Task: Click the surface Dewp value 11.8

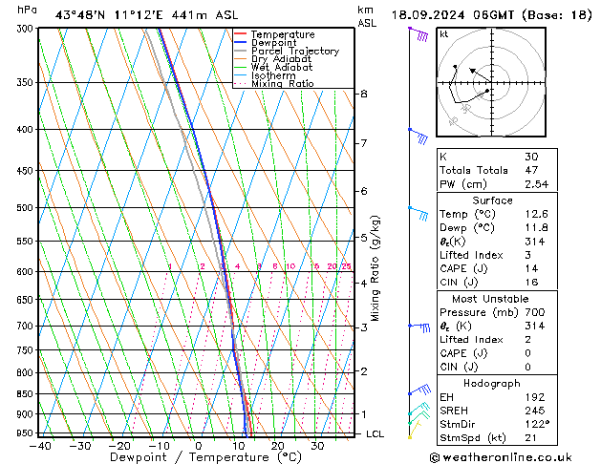Action: (x=537, y=227)
